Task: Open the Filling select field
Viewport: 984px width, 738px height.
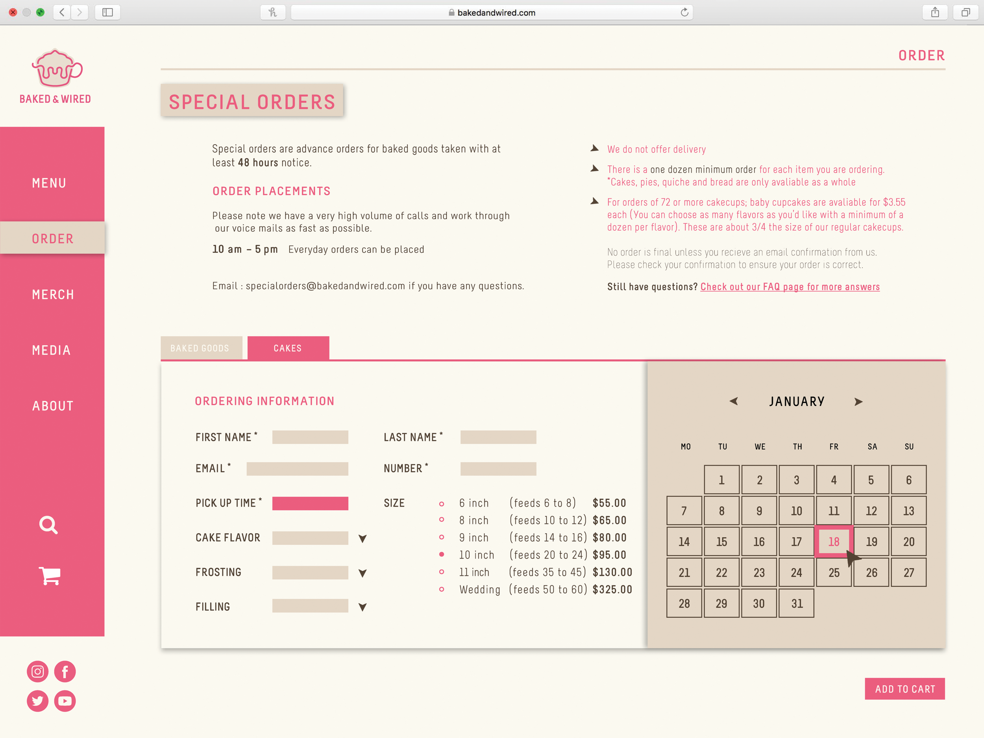Action: click(x=310, y=606)
